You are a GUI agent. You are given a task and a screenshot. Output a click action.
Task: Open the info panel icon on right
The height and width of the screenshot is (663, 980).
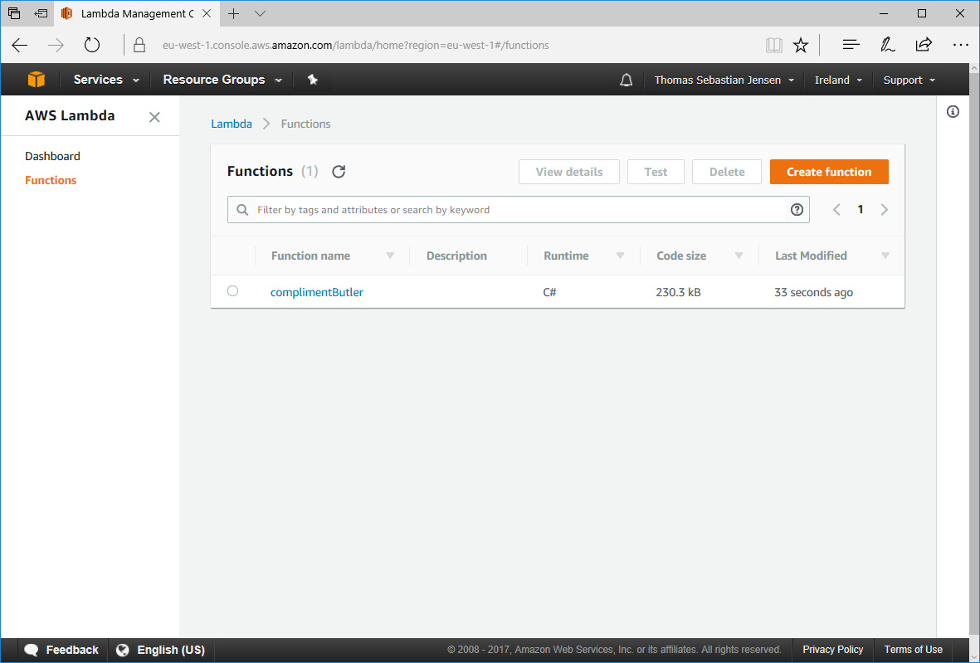pyautogui.click(x=953, y=112)
